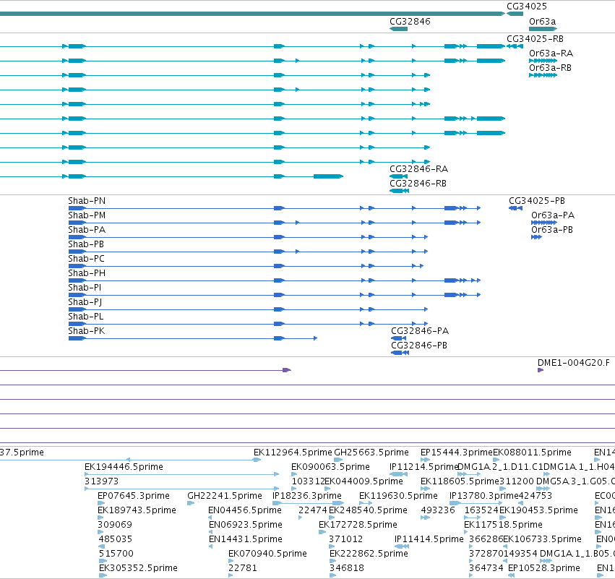This screenshot has width=615, height=579.
Task: Choose the EK248540.5prime label
Action: 368,511
